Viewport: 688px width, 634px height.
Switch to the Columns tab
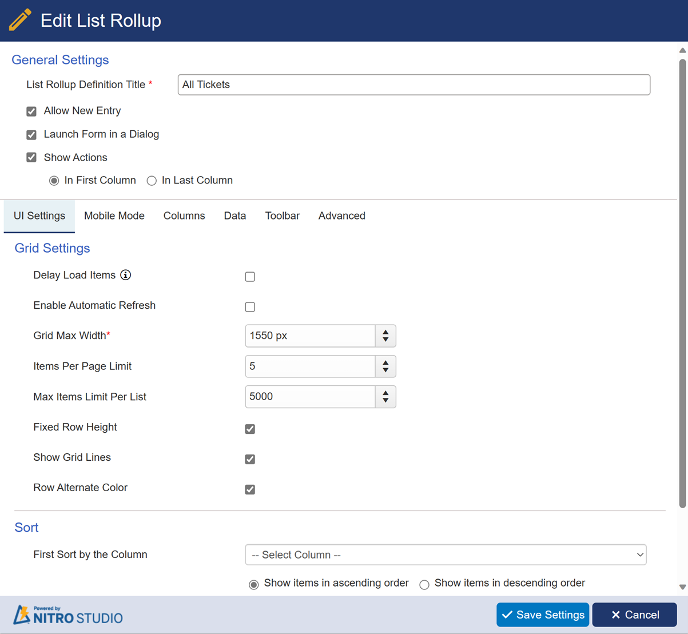(x=184, y=216)
